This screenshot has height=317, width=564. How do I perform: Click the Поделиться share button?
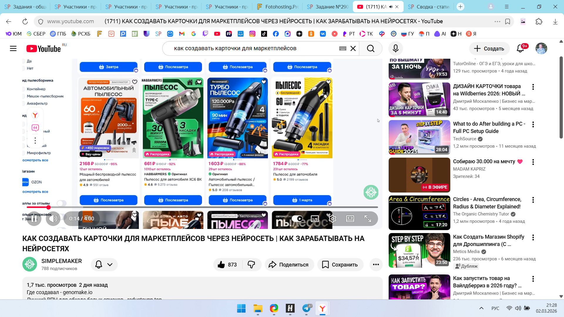click(x=289, y=264)
